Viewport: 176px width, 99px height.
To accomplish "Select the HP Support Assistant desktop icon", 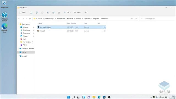I will pyautogui.click(x=4, y=16).
